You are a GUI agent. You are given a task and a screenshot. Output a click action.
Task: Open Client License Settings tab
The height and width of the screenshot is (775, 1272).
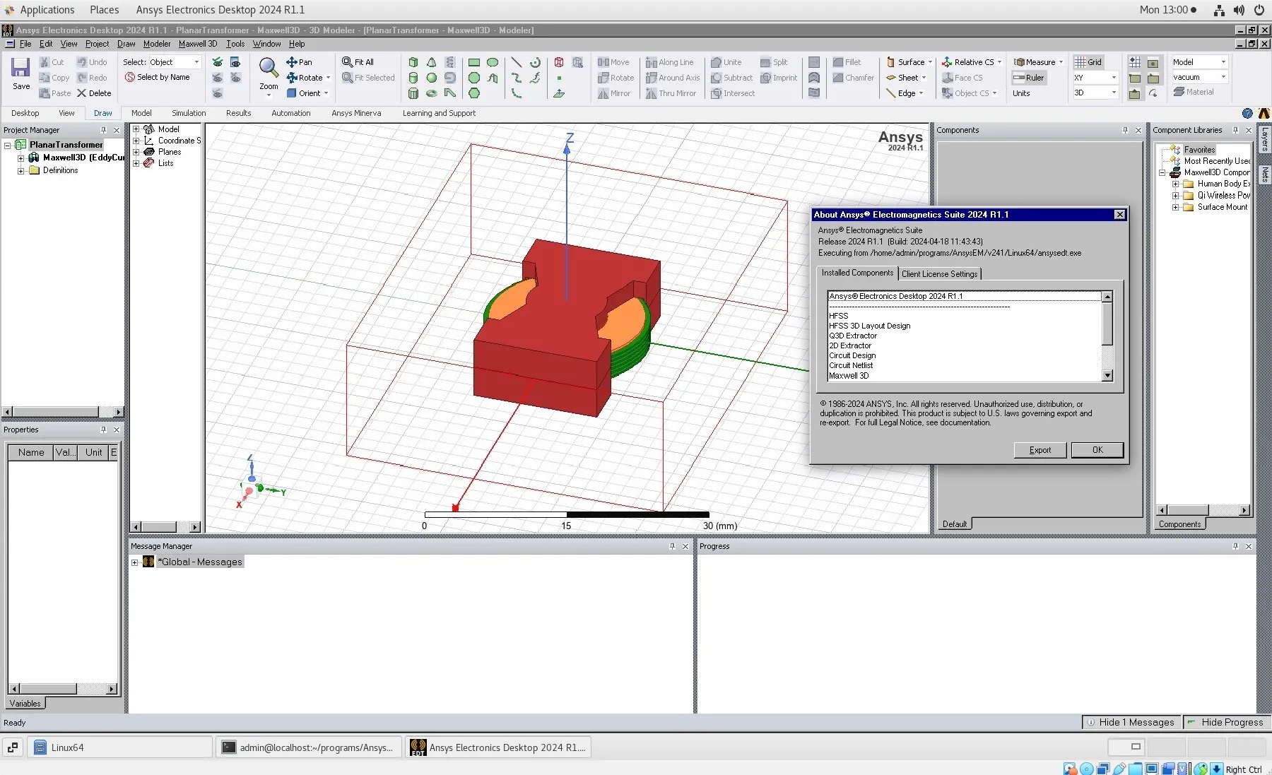[939, 274]
